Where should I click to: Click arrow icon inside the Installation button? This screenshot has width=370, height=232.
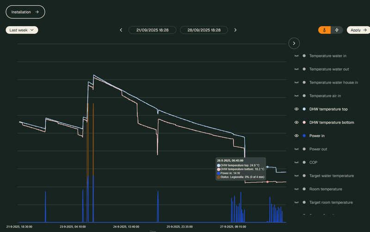point(37,12)
